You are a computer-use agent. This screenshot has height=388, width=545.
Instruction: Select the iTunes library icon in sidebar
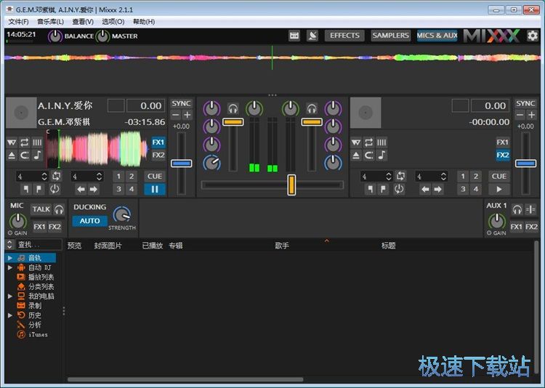tap(22, 334)
